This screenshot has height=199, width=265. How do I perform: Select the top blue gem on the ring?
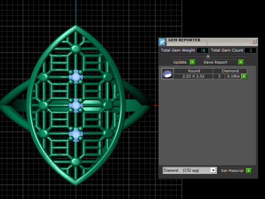(x=76, y=77)
